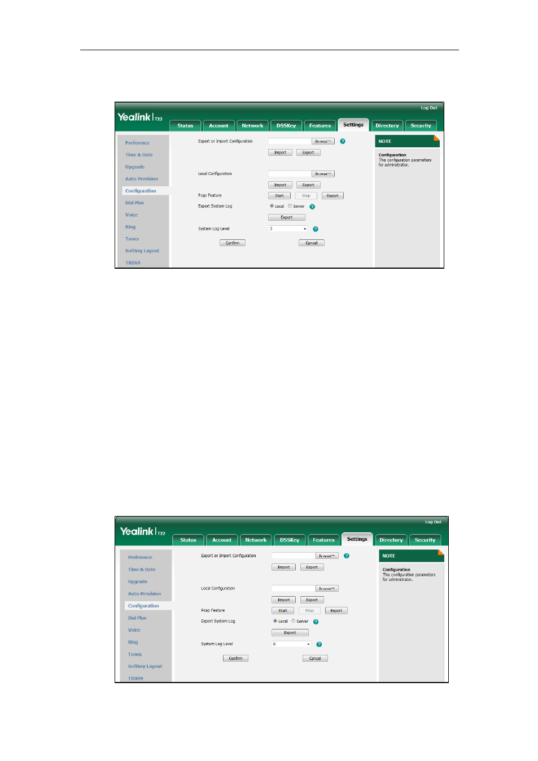Select Configuration sidebar item in upper screenshot
538x761 pixels.
coord(141,191)
